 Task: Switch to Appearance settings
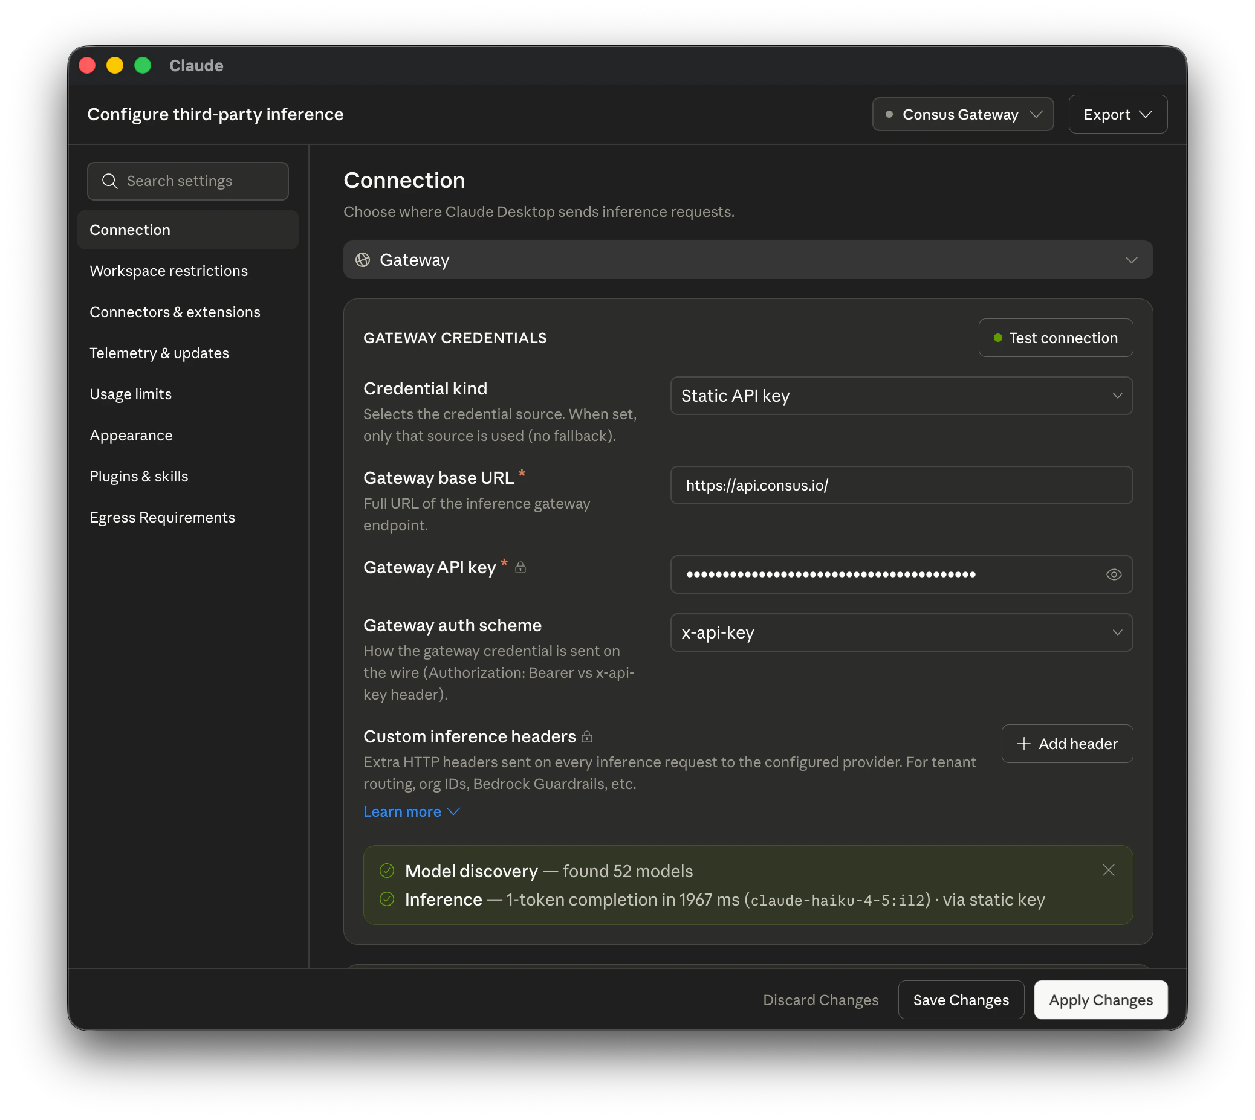188,435
